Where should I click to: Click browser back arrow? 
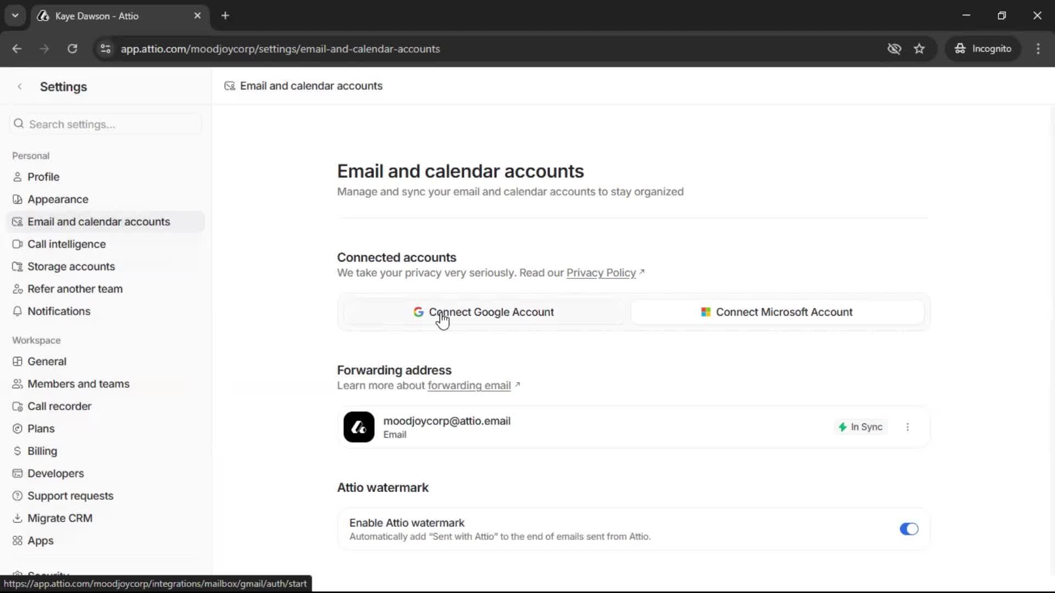pyautogui.click(x=17, y=49)
